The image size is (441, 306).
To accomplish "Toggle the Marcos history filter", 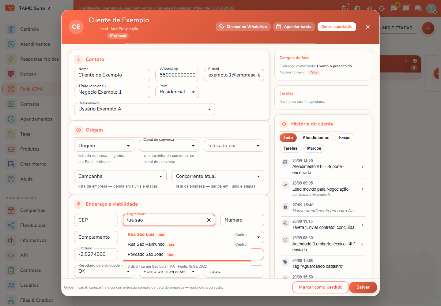I will pyautogui.click(x=314, y=148).
